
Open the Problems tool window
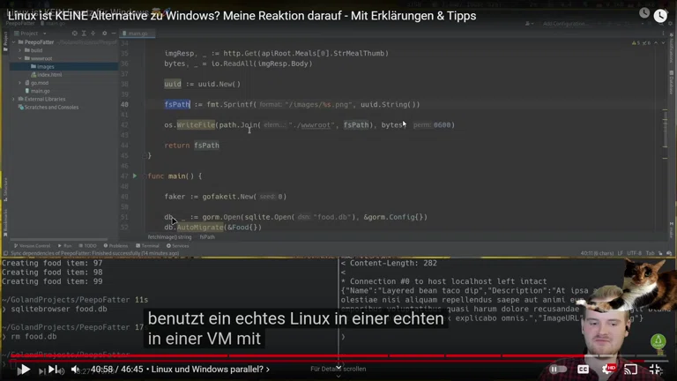(x=117, y=246)
